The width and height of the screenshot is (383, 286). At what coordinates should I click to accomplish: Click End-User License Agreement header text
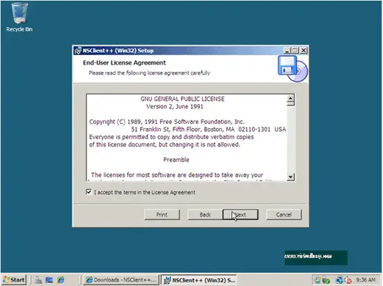[125, 63]
